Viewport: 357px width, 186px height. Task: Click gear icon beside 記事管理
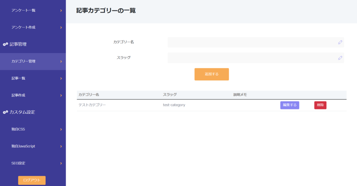[6, 44]
